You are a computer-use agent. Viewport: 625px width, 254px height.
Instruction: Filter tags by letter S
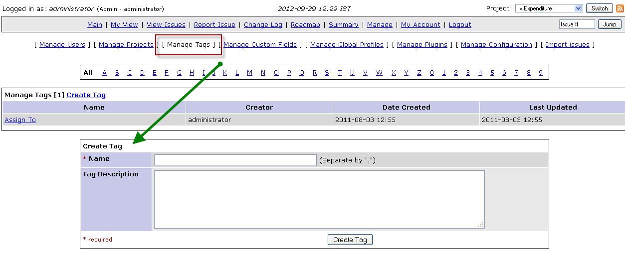coord(327,73)
